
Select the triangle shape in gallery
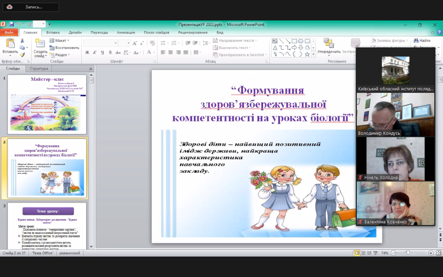point(275,47)
